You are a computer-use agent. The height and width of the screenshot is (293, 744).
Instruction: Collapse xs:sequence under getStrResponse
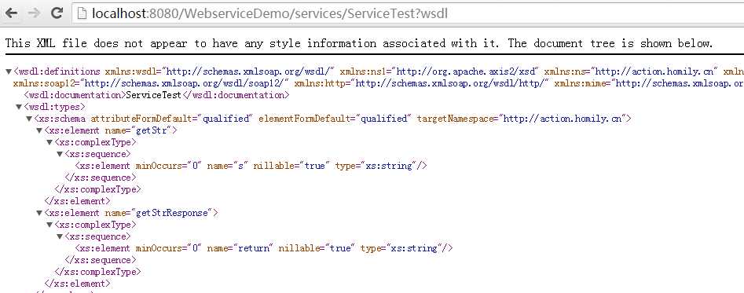click(59, 236)
